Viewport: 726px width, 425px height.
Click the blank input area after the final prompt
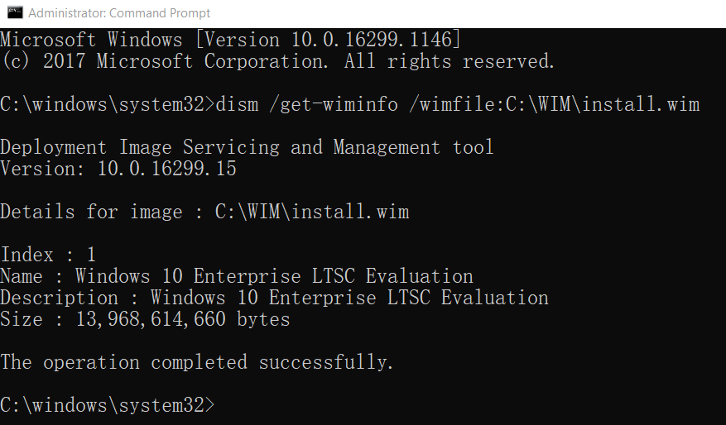point(470,406)
